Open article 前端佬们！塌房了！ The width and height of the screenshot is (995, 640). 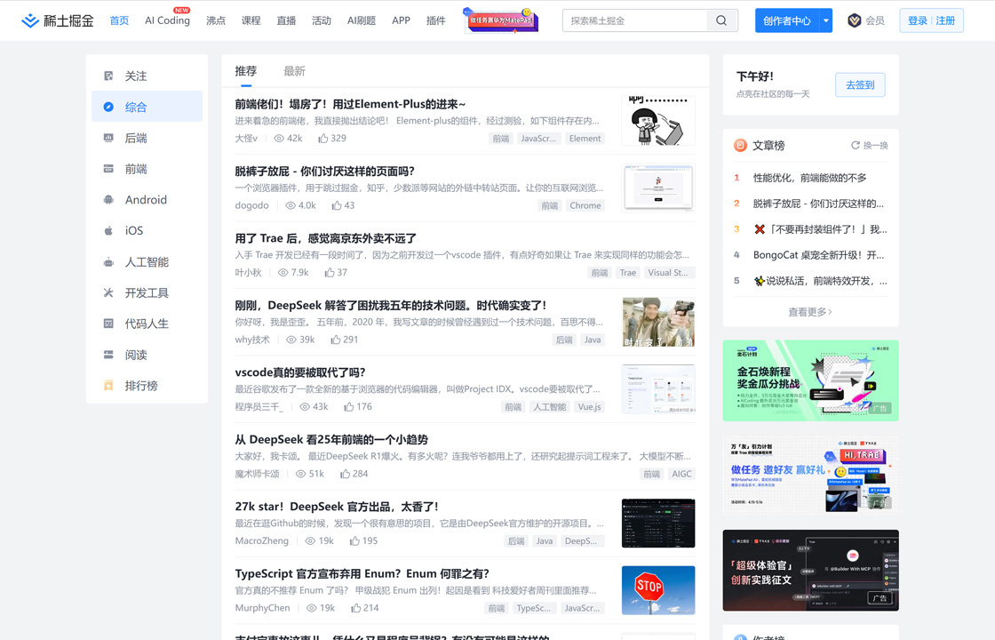click(x=350, y=104)
